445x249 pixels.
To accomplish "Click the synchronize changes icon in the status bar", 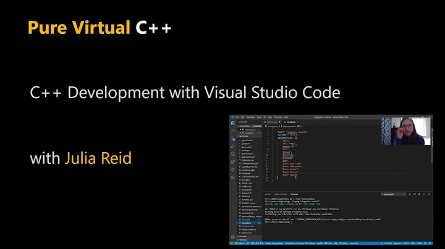I will coord(248,243).
